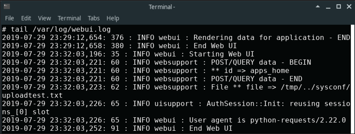The width and height of the screenshot is (355, 134).
Task: Click the keep-above arrow icon in title bar
Action: pyautogui.click(x=318, y=7)
